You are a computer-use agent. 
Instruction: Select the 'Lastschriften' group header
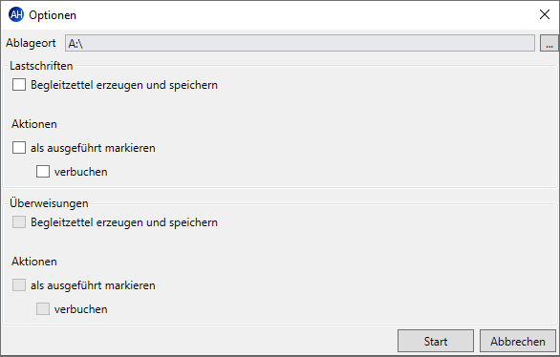[41, 66]
